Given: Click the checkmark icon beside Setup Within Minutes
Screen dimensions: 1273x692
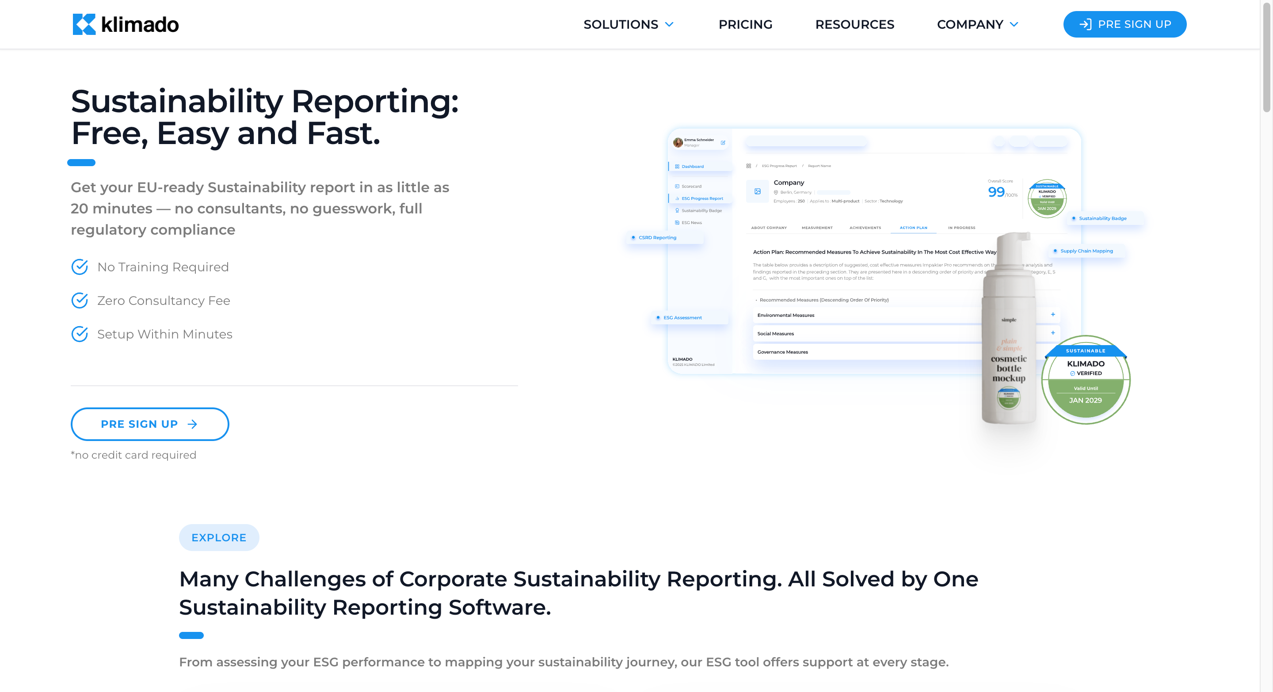Looking at the screenshot, I should coord(80,334).
